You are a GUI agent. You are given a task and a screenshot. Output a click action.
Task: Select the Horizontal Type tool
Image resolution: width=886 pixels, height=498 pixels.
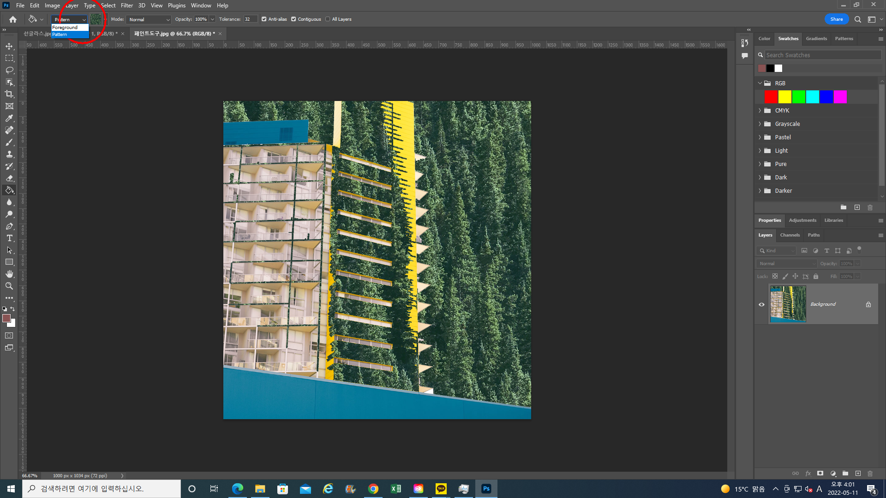(x=9, y=238)
